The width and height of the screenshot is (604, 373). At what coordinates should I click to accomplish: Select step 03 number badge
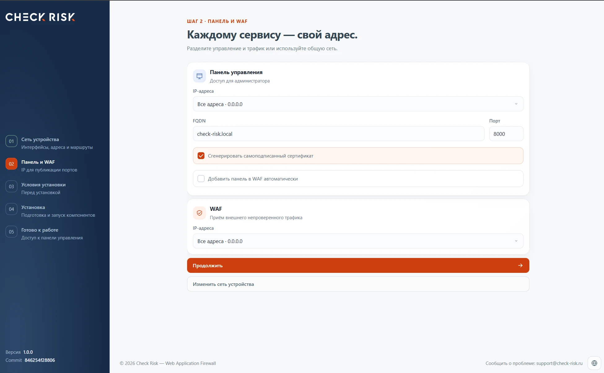[11, 186]
